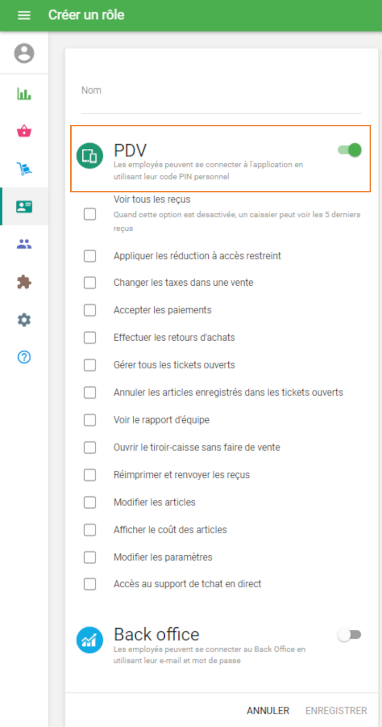Open the user account profile icon
Viewport: 382px width, 727px height.
click(24, 53)
